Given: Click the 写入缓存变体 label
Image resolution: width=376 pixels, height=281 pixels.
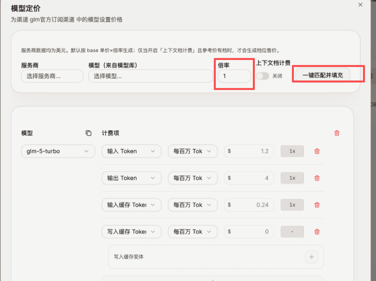Looking at the screenshot, I should coord(129,257).
